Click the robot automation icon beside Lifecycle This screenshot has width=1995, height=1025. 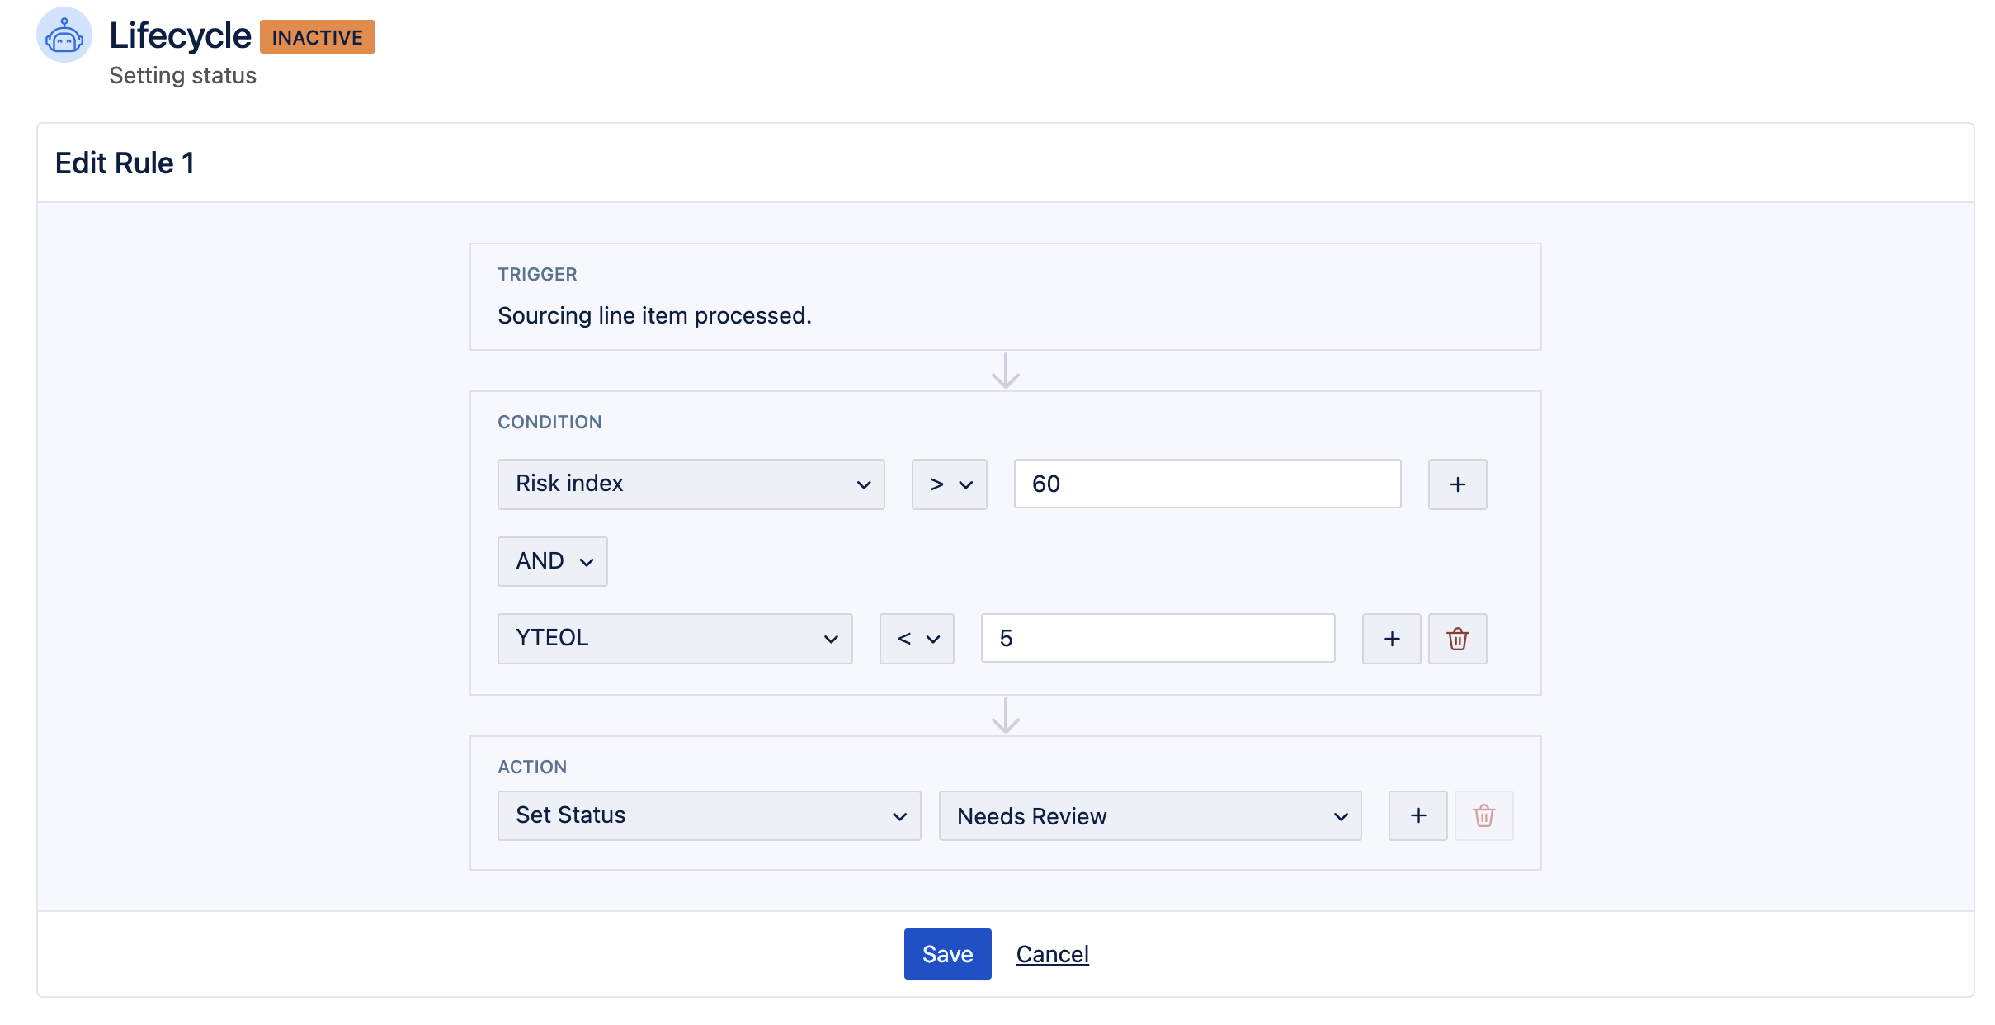click(x=64, y=35)
